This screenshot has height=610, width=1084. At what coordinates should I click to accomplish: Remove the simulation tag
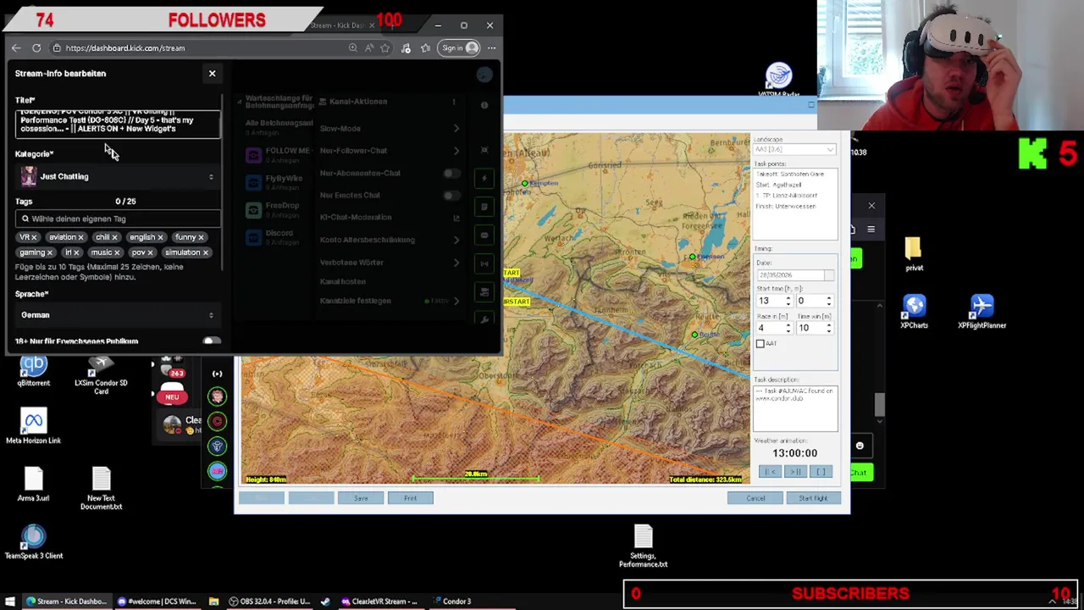click(x=205, y=253)
